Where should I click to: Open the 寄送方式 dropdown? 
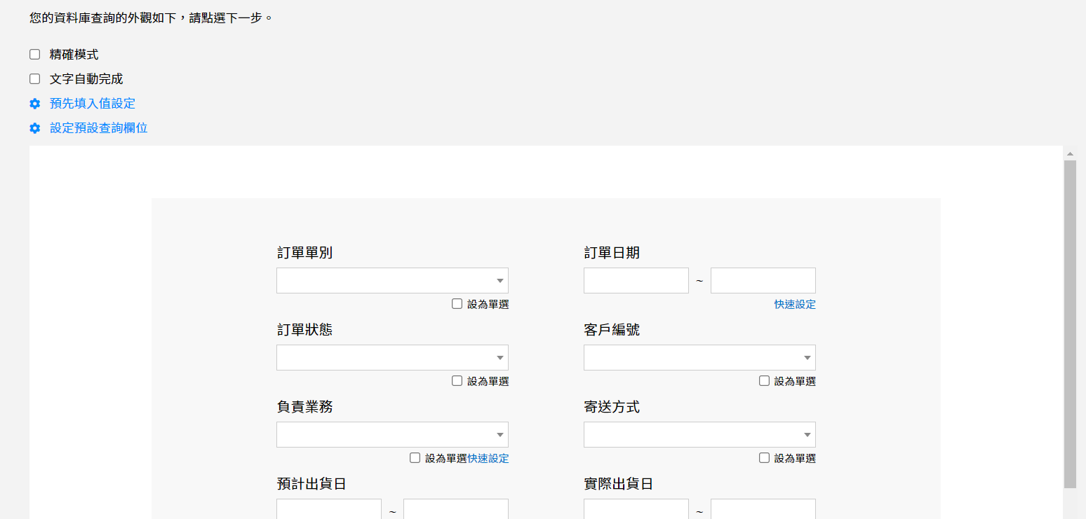[699, 435]
